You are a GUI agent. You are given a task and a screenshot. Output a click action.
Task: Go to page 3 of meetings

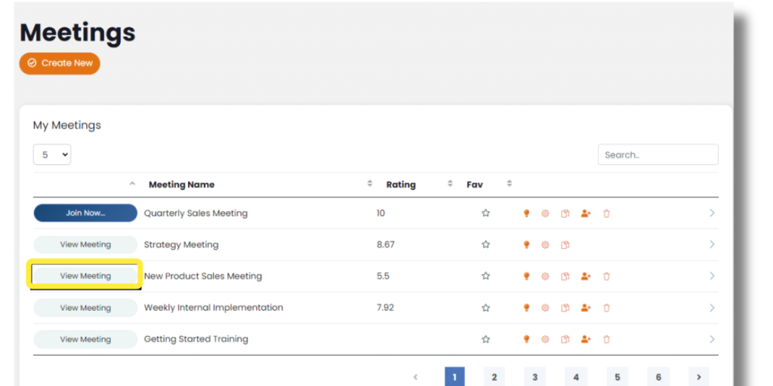[534, 377]
